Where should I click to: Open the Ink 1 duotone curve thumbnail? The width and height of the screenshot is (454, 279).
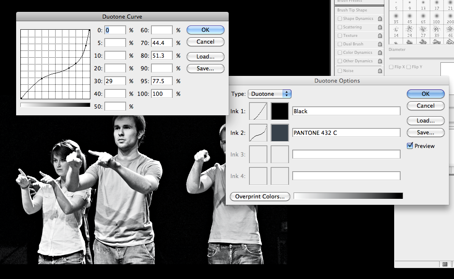pos(258,111)
